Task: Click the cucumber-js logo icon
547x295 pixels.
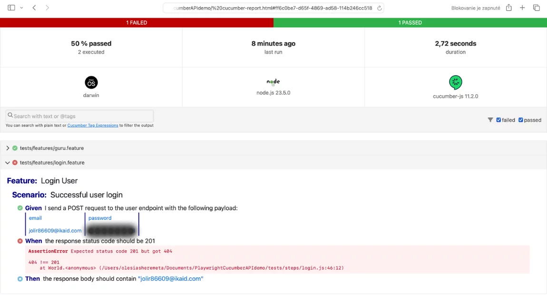Action: [x=455, y=82]
